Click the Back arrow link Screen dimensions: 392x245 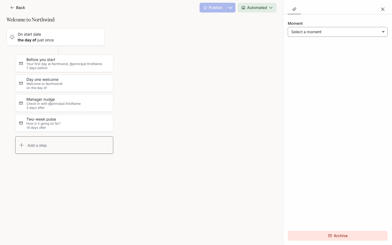[18, 8]
